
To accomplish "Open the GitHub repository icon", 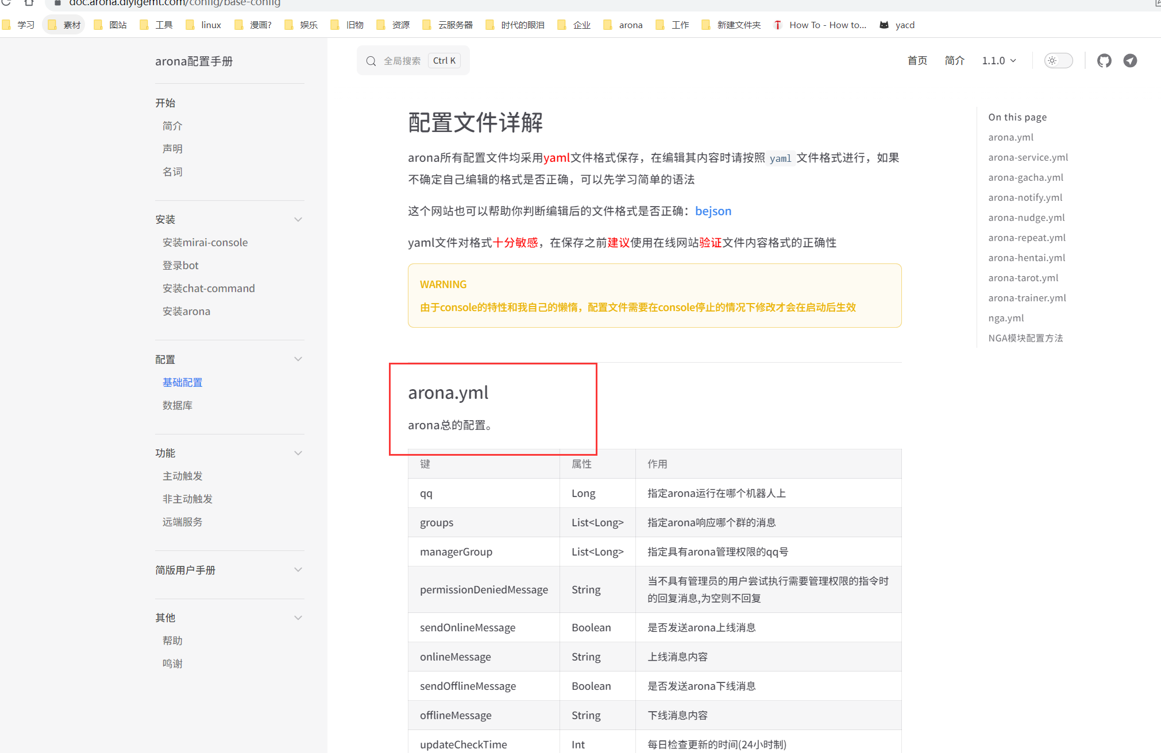I will point(1104,60).
